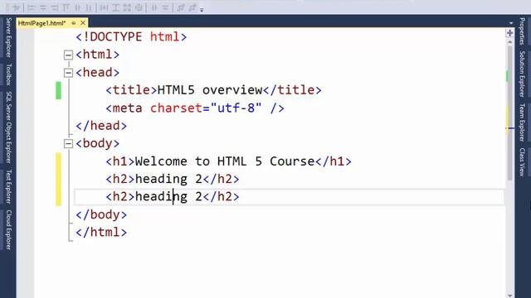This screenshot has width=531, height=298.
Task: Click the opening <head> tag
Action: click(98, 72)
